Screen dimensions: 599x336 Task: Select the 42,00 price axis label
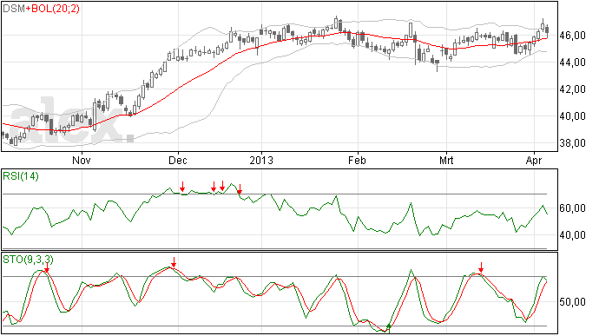point(572,89)
